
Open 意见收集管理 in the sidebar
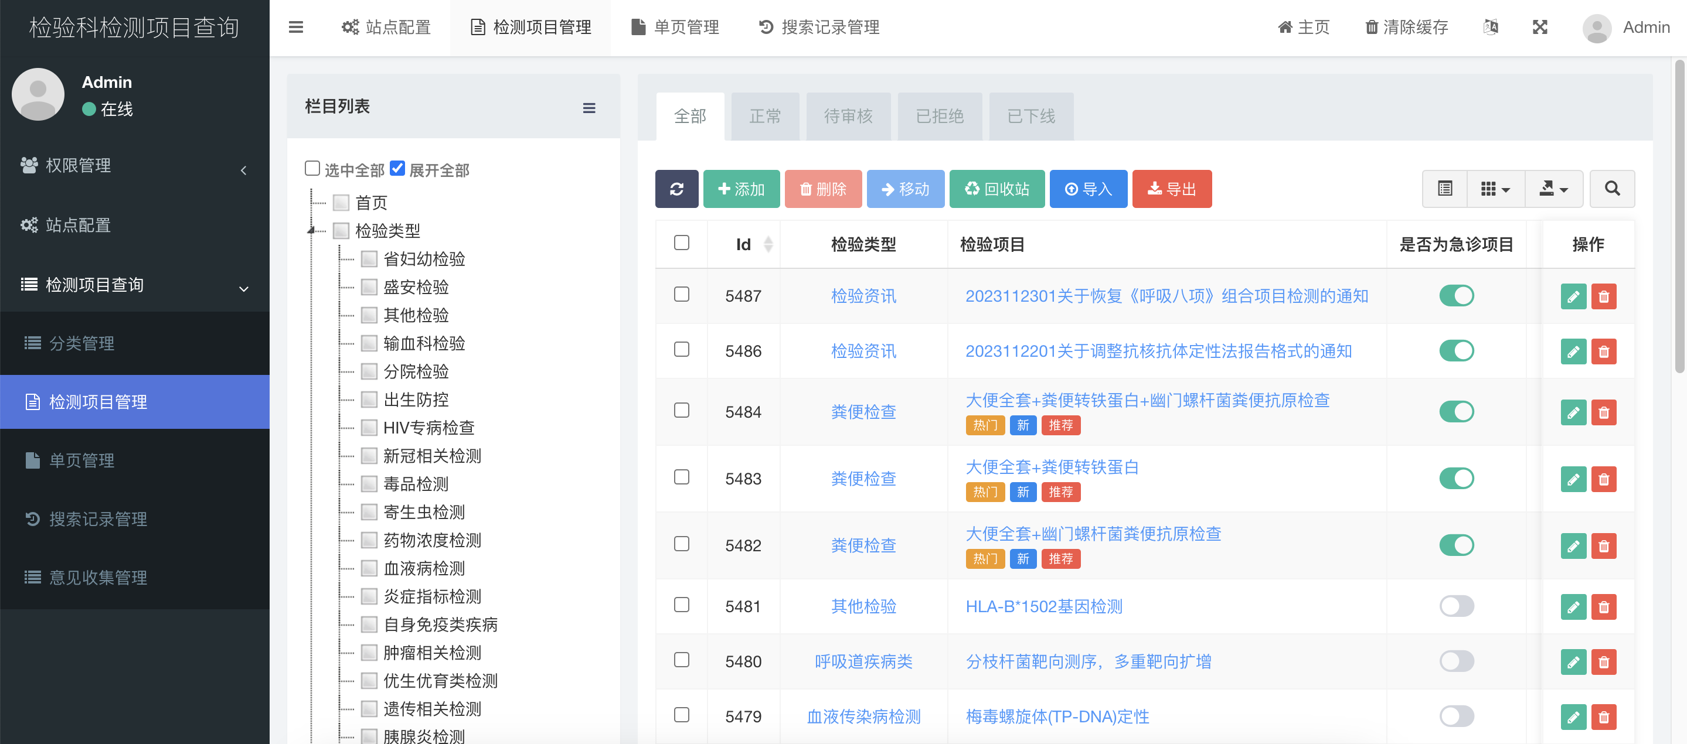[134, 578]
